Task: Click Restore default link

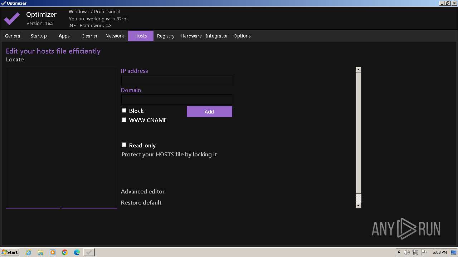Action: point(141,203)
